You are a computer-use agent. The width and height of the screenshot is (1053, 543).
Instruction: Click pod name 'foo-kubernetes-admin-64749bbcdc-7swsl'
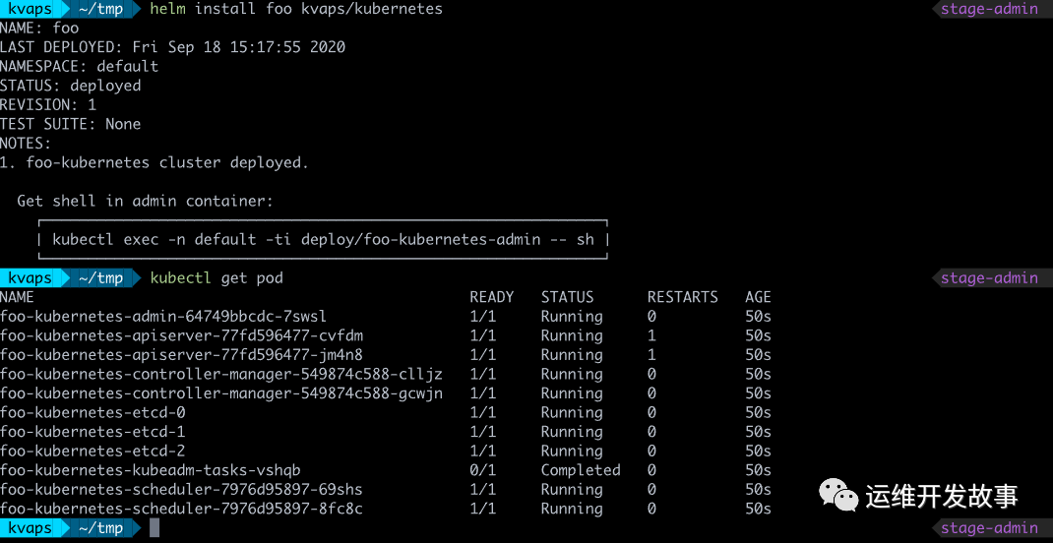click(163, 316)
